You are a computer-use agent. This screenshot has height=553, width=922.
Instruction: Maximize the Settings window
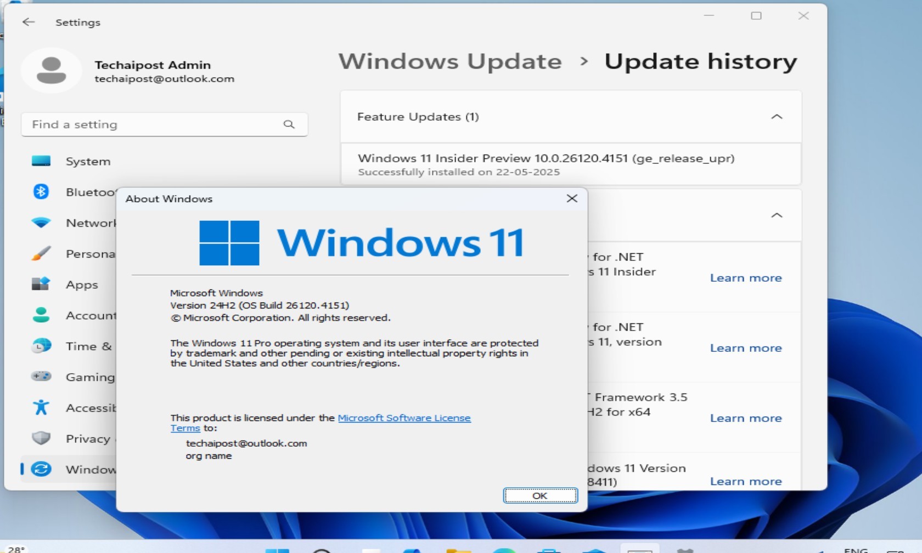[x=756, y=15]
